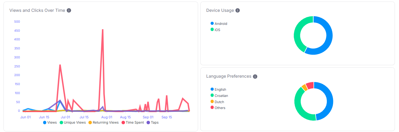Toggle the Unique Views legend item

[x=72, y=122]
